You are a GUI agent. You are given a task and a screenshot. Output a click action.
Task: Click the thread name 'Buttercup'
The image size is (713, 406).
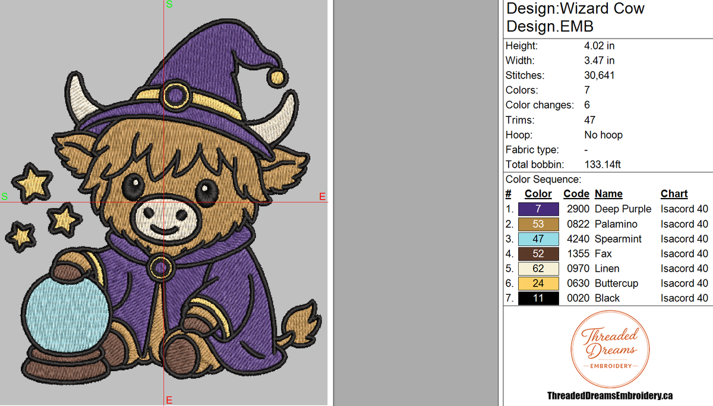617,284
